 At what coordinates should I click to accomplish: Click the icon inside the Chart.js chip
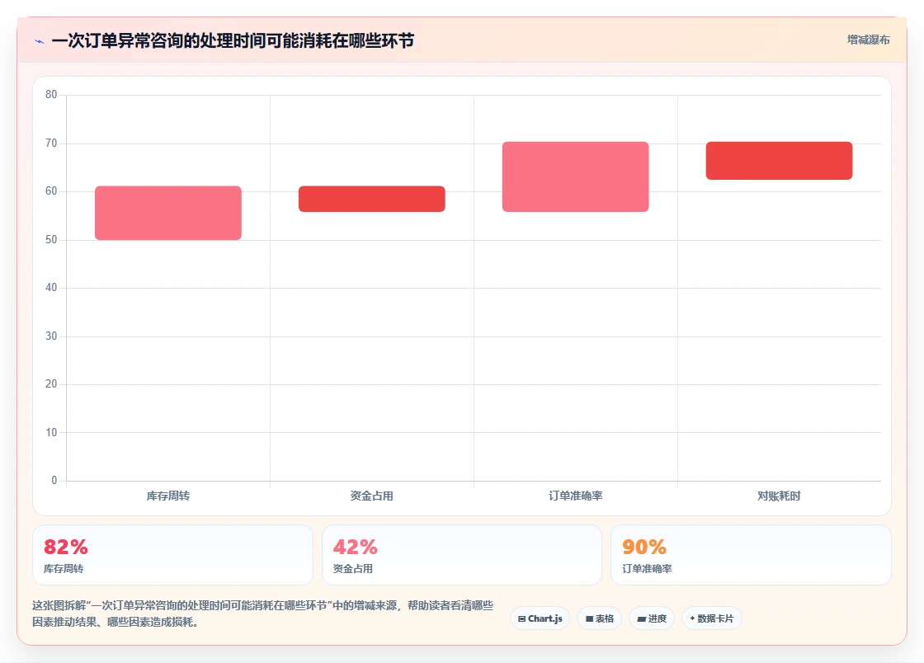click(x=521, y=618)
